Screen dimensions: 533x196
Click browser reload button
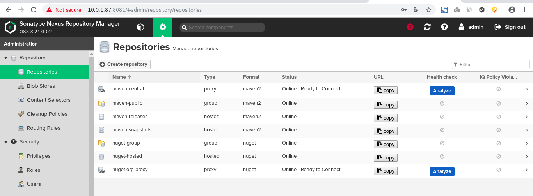point(34,10)
